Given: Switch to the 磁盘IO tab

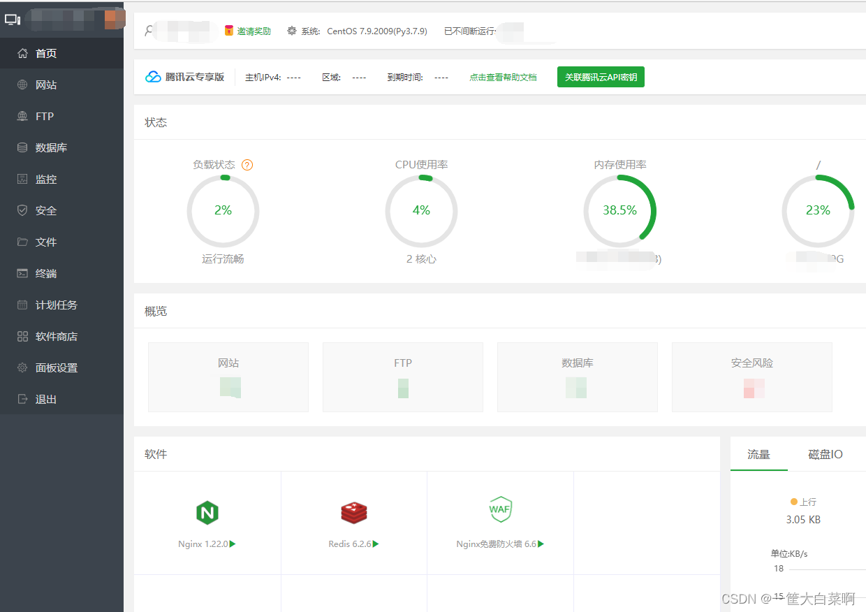Looking at the screenshot, I should click(825, 454).
